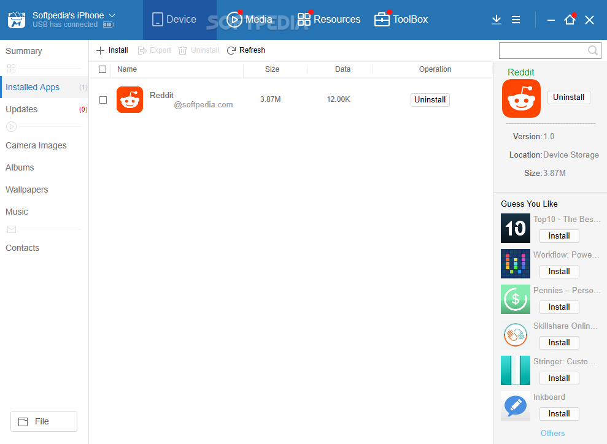Click the Pennies app icon
Image resolution: width=607 pixels, height=444 pixels.
(516, 299)
